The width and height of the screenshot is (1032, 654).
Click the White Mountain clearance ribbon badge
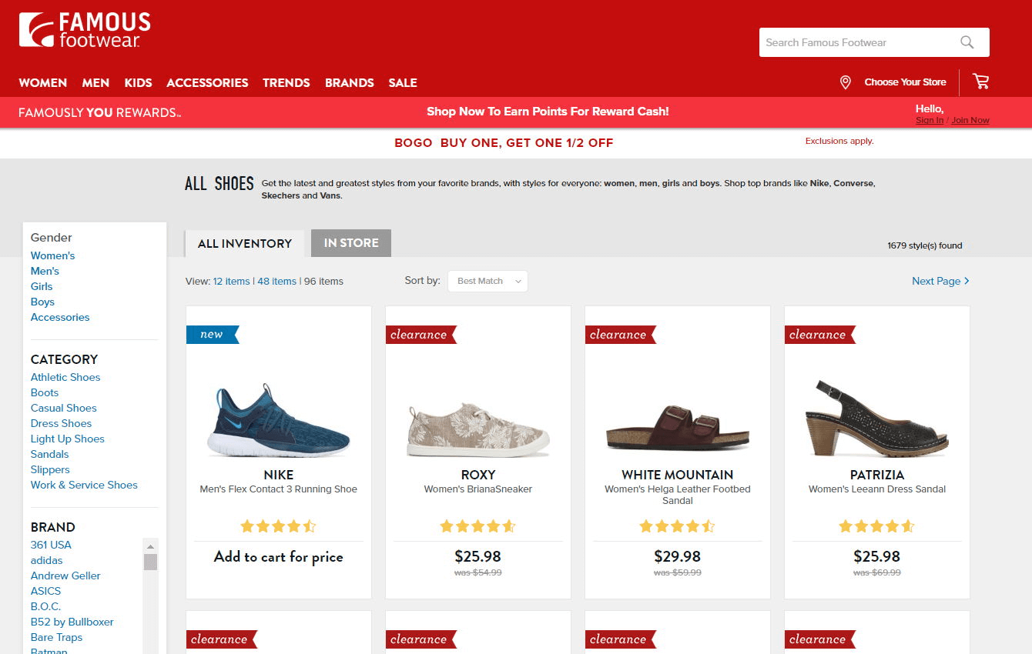[620, 334]
